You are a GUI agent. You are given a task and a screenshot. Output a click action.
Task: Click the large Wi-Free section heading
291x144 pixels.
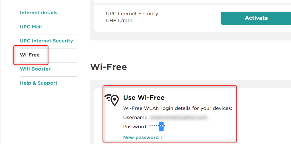108,67
